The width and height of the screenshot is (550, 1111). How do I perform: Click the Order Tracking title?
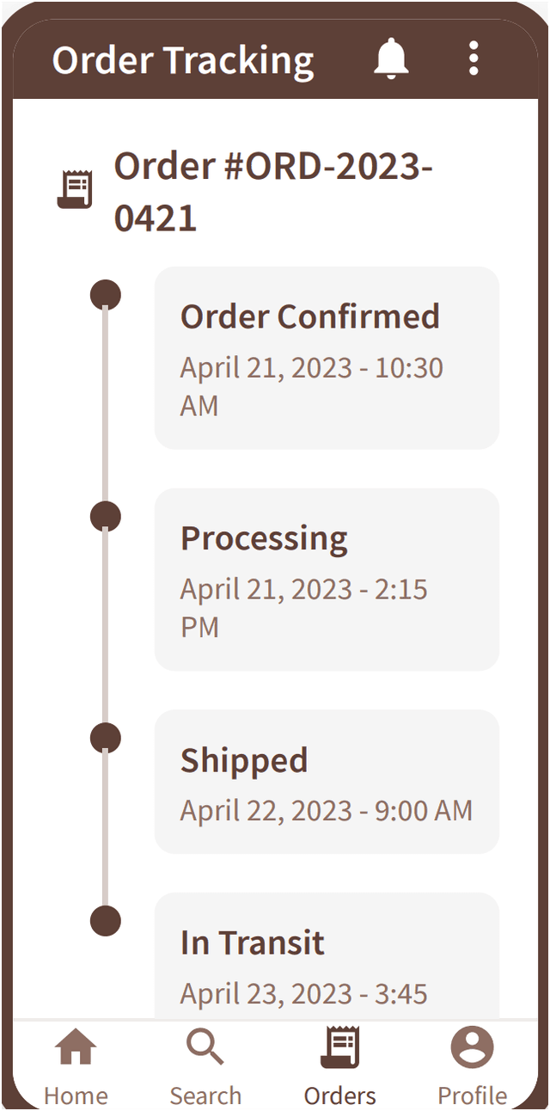183,60
